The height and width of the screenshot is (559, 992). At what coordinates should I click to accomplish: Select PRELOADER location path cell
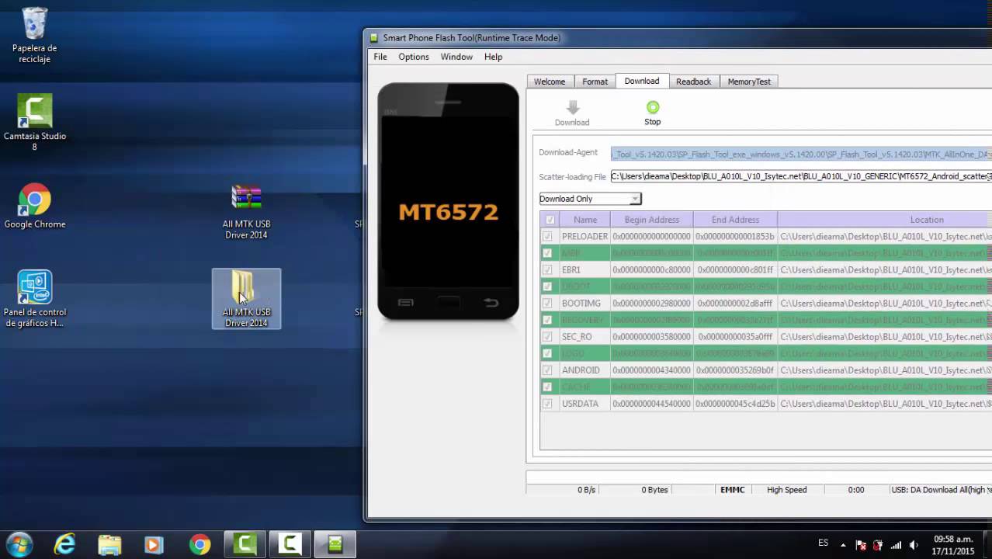point(885,236)
